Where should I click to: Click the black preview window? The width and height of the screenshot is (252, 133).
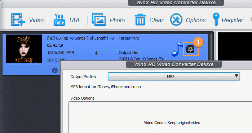(x=235, y=46)
